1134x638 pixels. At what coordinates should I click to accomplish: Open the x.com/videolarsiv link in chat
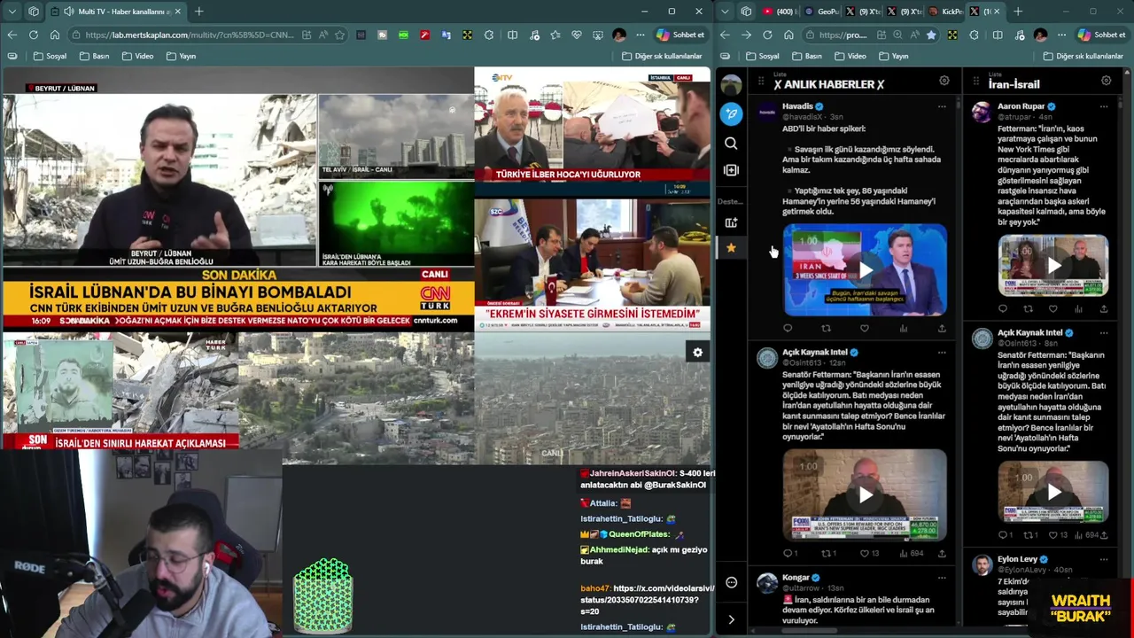647,600
